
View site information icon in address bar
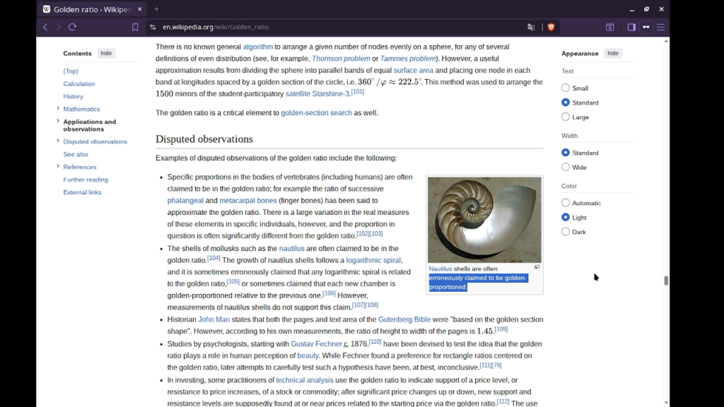pyautogui.click(x=153, y=28)
